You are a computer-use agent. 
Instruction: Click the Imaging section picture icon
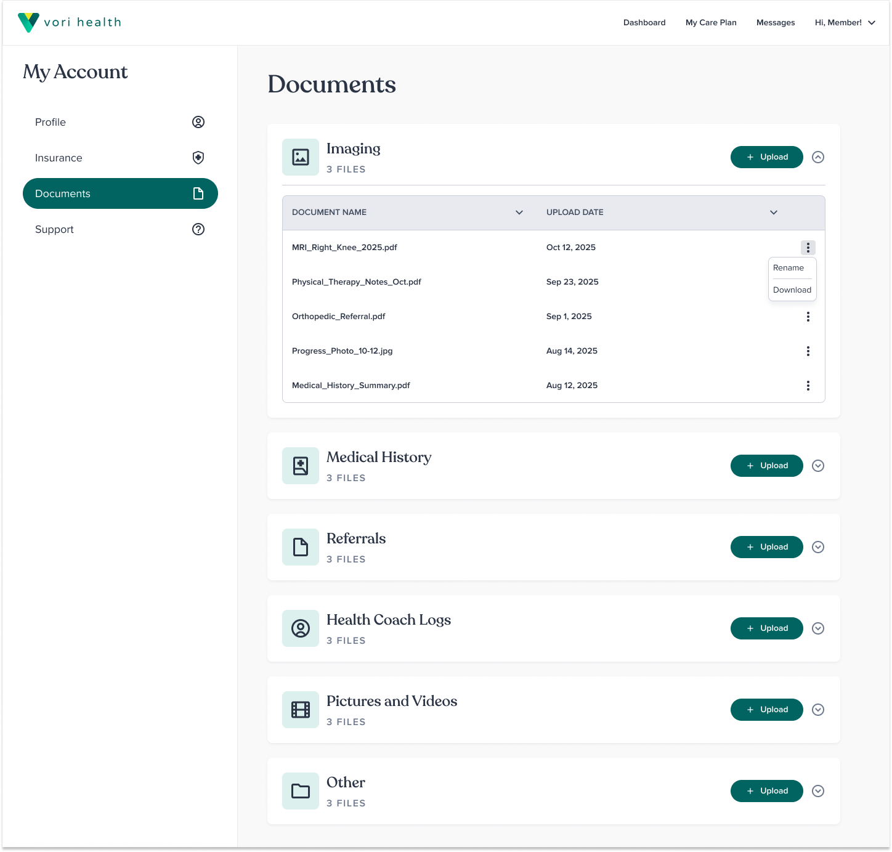click(301, 157)
